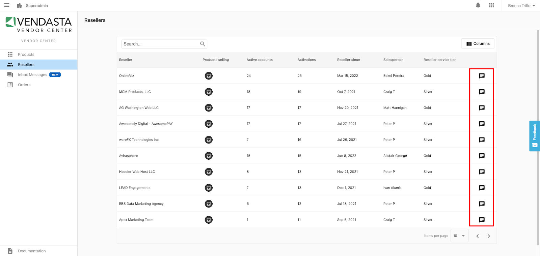
Task: Open the notifications bell
Action: (478, 5)
